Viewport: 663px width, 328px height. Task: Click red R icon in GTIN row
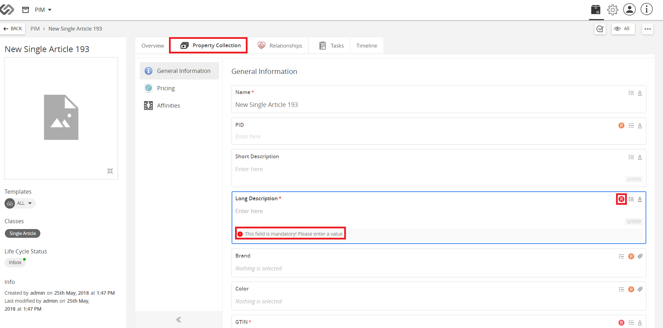pos(622,323)
